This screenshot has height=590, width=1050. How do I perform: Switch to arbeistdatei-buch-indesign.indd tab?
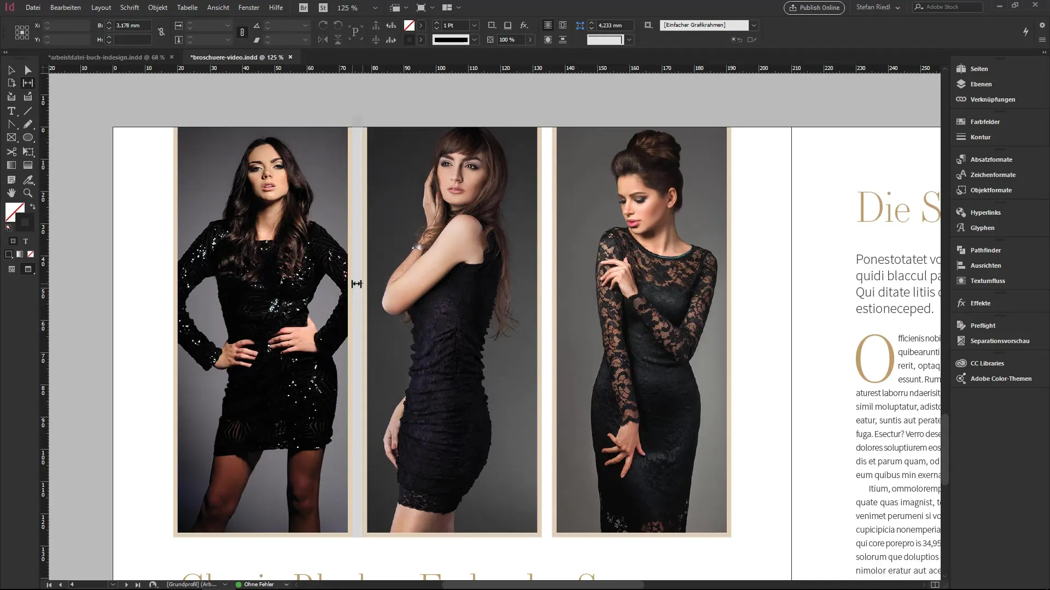[106, 57]
